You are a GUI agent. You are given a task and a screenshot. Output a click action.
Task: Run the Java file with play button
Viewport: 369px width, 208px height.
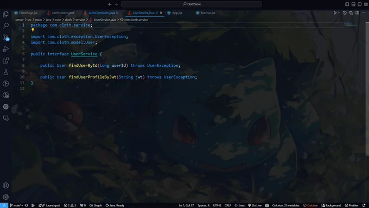[x=335, y=12]
